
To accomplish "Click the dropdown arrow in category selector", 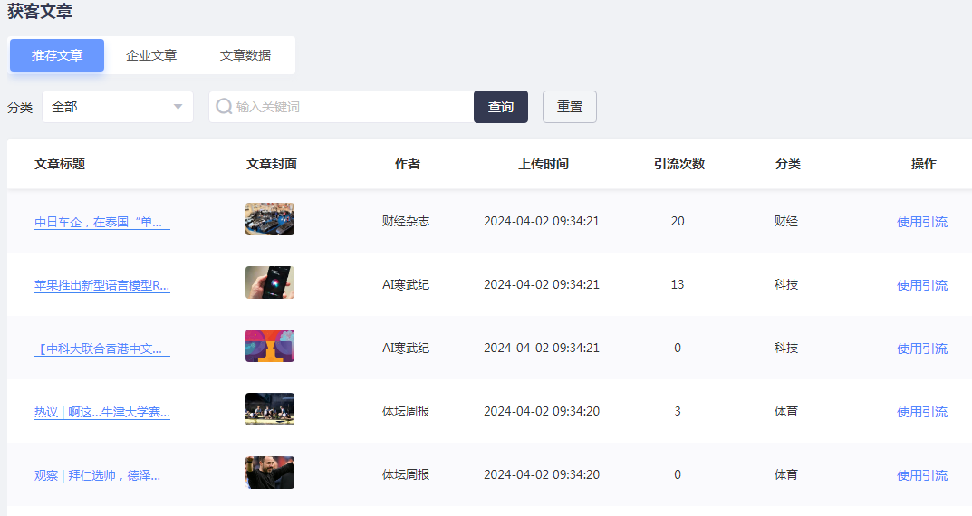I will 178,107.
